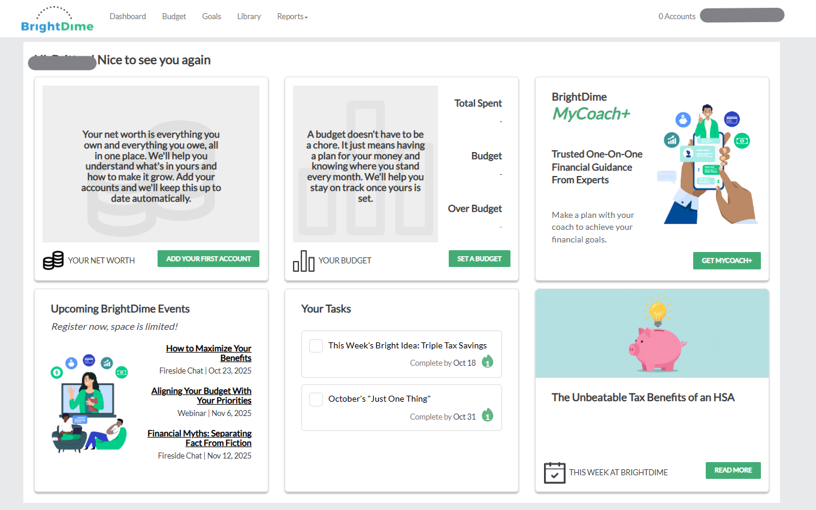Click the bar chart budget icon

pos(303,260)
